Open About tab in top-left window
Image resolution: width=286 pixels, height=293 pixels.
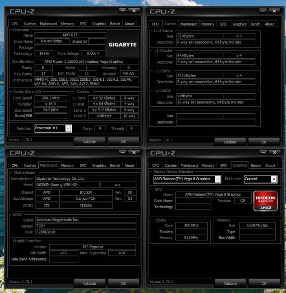tap(130, 24)
